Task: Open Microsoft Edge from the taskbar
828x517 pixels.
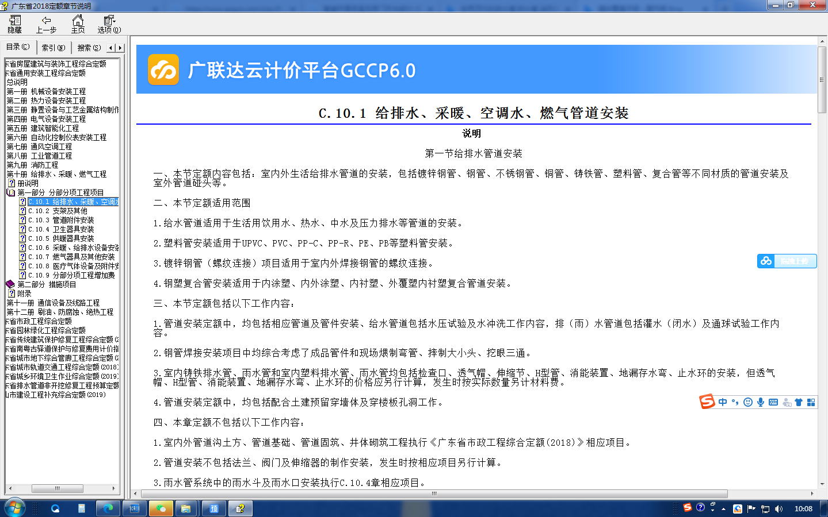Action: [x=108, y=508]
